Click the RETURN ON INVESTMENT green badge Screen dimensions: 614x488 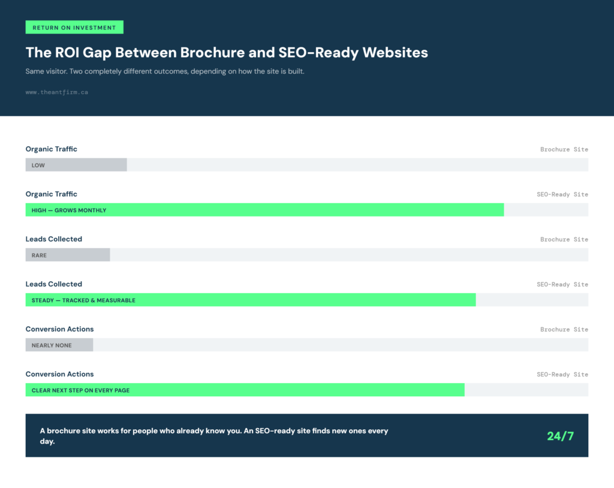pyautogui.click(x=74, y=28)
